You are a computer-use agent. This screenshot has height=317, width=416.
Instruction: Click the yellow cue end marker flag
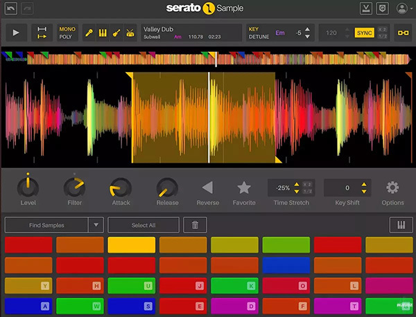278,160
